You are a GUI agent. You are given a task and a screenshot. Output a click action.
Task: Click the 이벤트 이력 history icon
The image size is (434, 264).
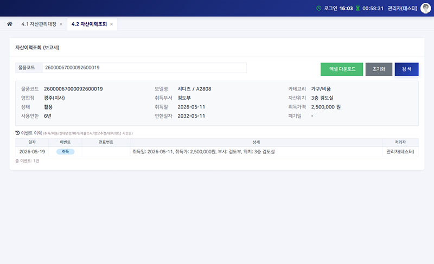[x=17, y=133]
